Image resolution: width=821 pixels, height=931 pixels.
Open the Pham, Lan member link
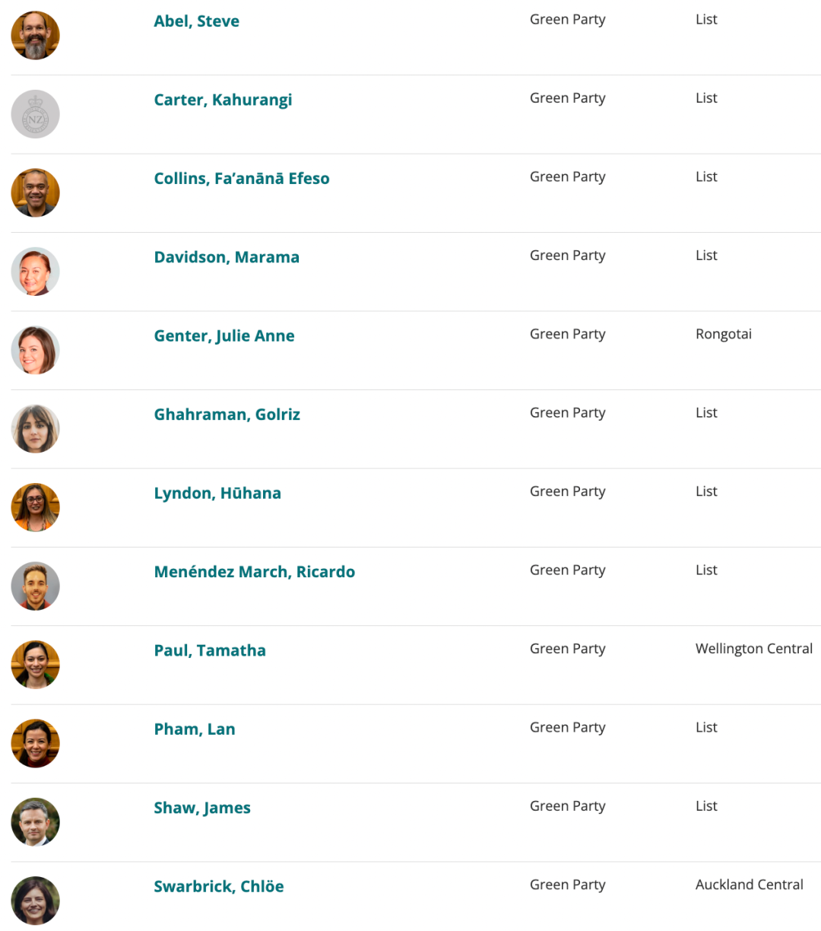(195, 729)
